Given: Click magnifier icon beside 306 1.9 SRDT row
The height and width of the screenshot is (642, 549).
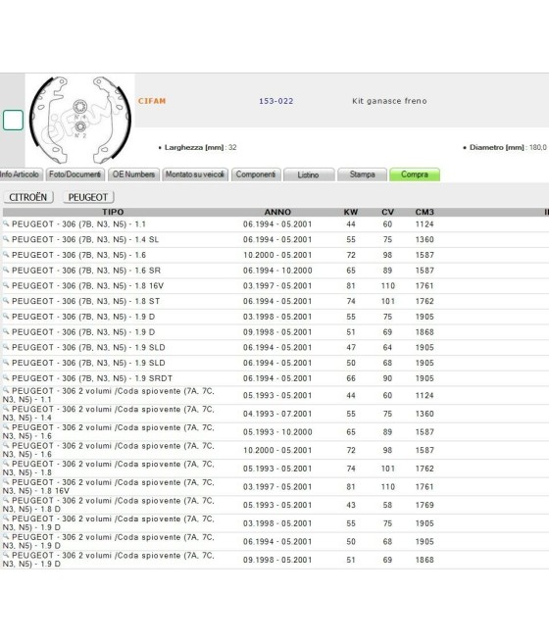Looking at the screenshot, I should pos(6,377).
